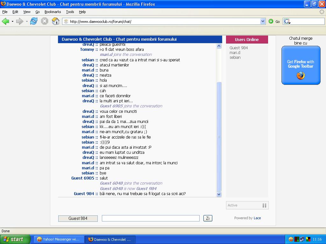
Task: Click the green Go button icon
Action: tap(271, 21)
